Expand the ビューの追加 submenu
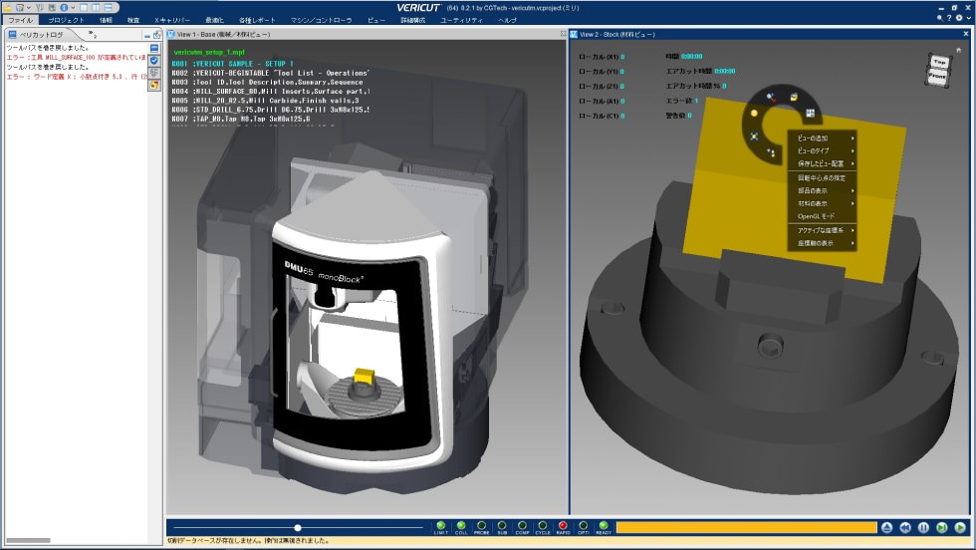Image resolution: width=976 pixels, height=550 pixels. 822,137
